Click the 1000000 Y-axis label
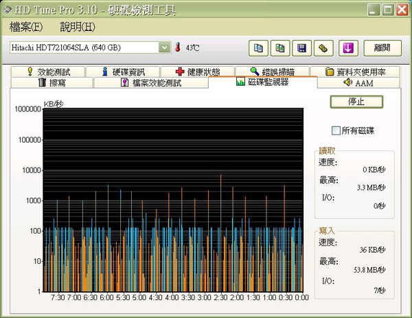The width and height of the screenshot is (412, 318). pos(28,109)
